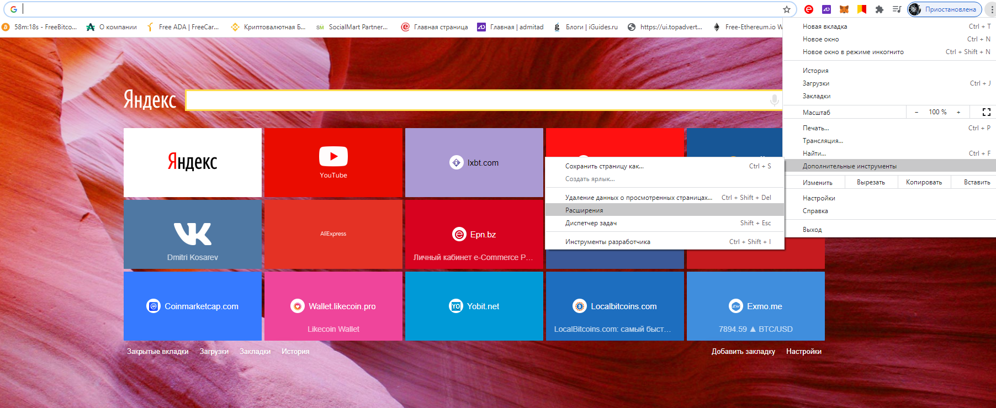The height and width of the screenshot is (408, 996).
Task: Open the Localbitcoins.com tile
Action: pos(615,306)
